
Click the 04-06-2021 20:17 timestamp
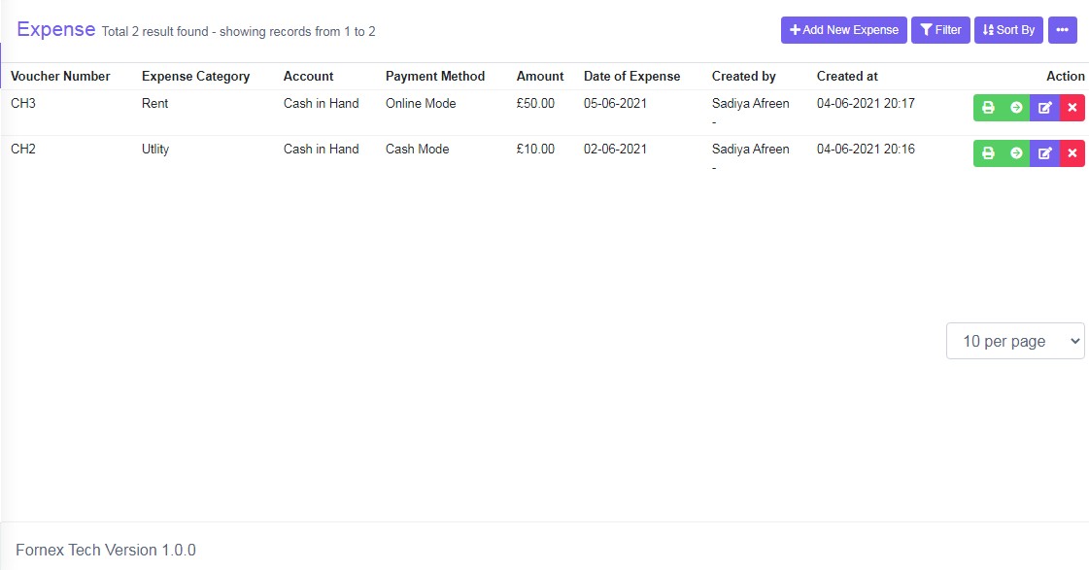(867, 104)
